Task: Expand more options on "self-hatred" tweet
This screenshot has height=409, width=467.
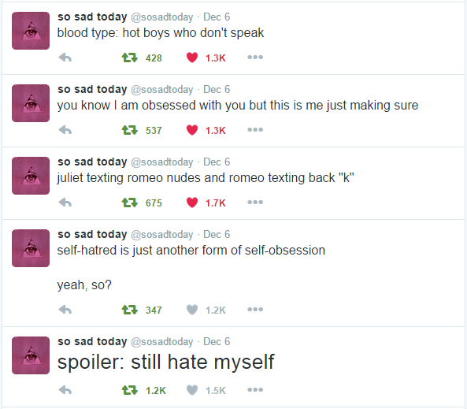Action: pyautogui.click(x=255, y=310)
